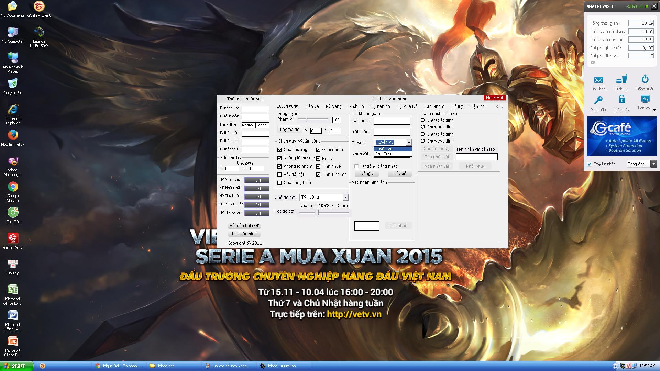Click the Đồng ý button
This screenshot has height=371, width=660.
(366, 173)
